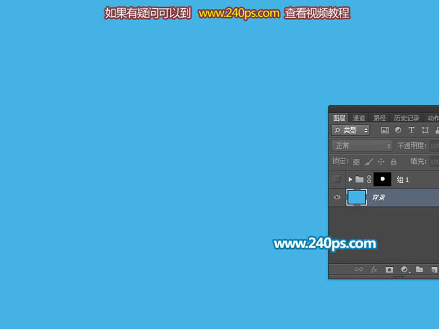Toggle the 组 1 mask link icon
This screenshot has width=439, height=329.
369,179
